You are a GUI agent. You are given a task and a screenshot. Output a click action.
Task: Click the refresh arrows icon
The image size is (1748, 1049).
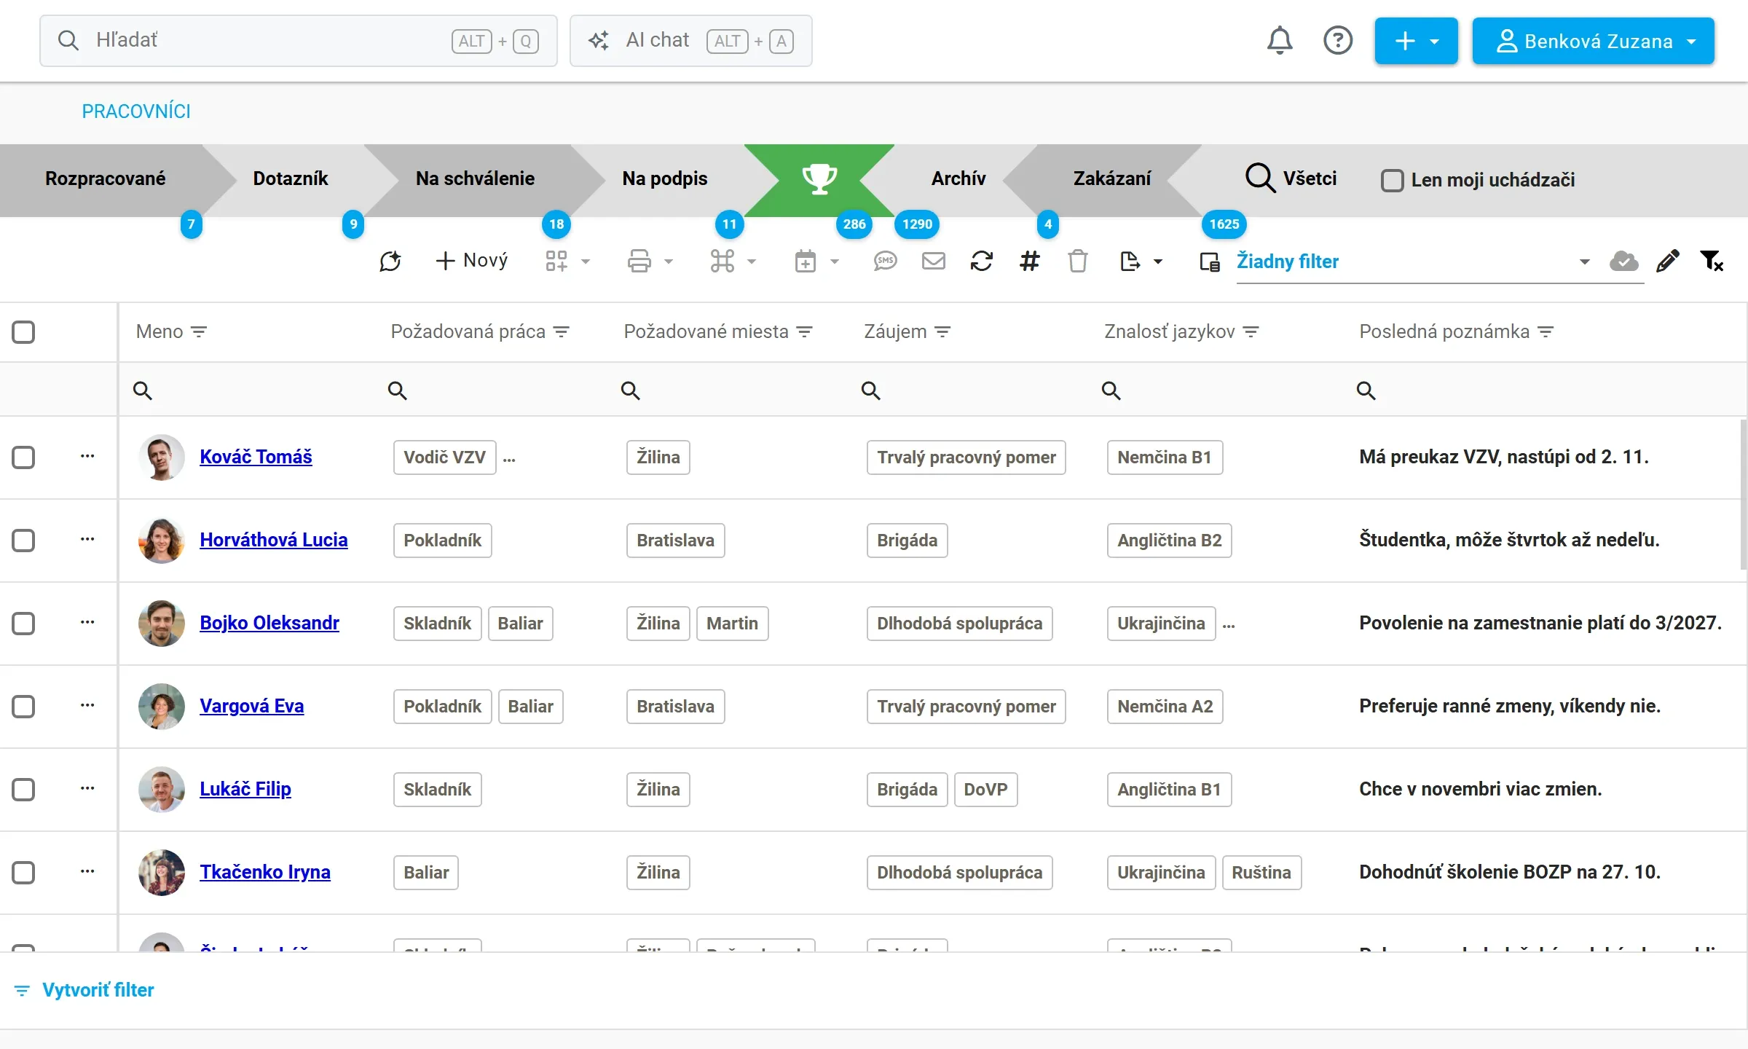981,261
